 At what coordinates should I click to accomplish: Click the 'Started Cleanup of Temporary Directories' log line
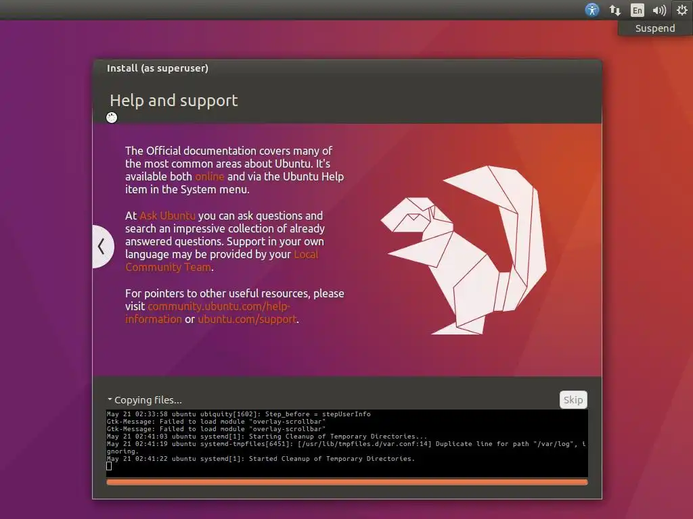[x=261, y=459]
